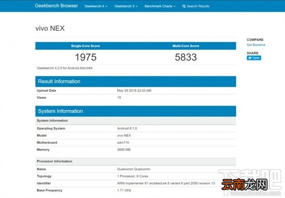Click the Model label
285x198 pixels.
click(42, 135)
